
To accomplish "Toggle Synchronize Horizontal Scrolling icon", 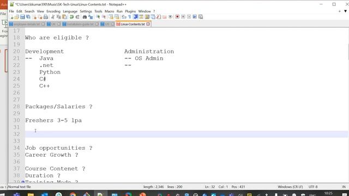I will [117, 17].
